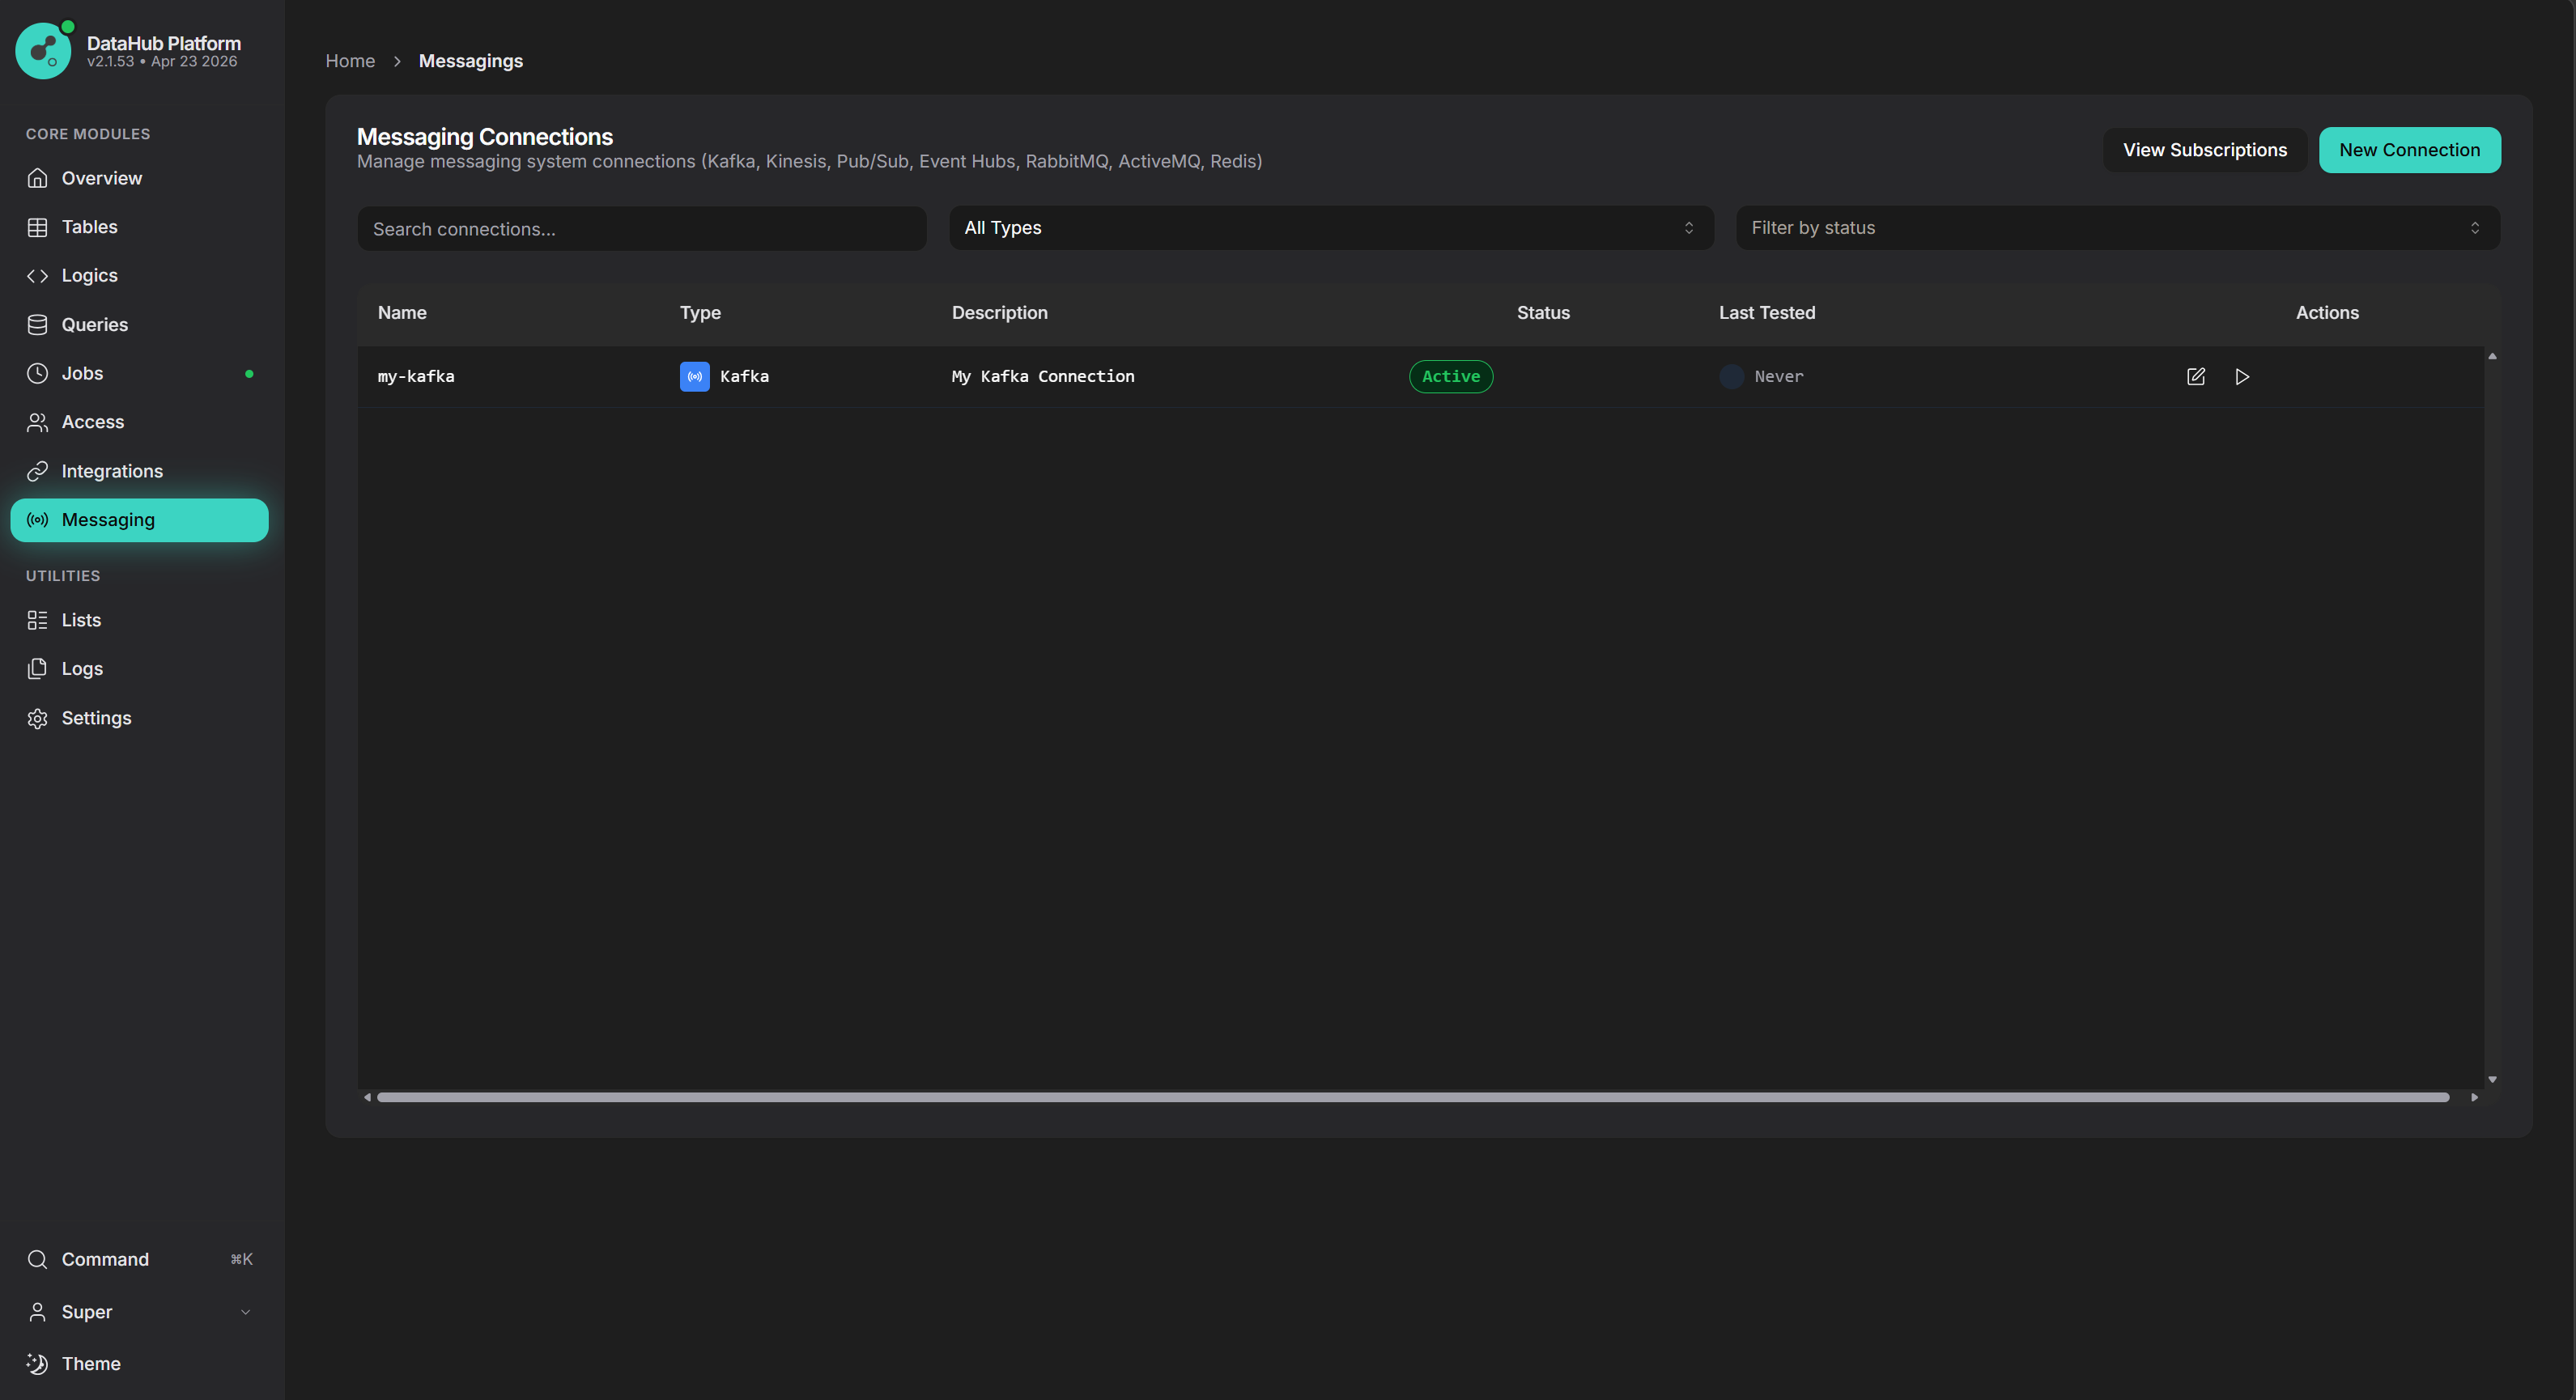Click the Last Tested column header
Viewport: 2576px width, 1400px height.
click(x=1767, y=313)
